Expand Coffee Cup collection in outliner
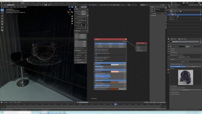This screenshot has width=202, height=114. pos(169,12)
